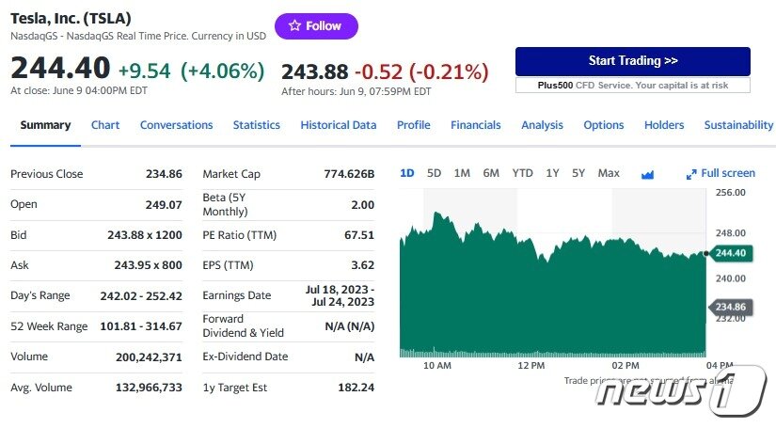Go to the Statistics tab

(256, 125)
